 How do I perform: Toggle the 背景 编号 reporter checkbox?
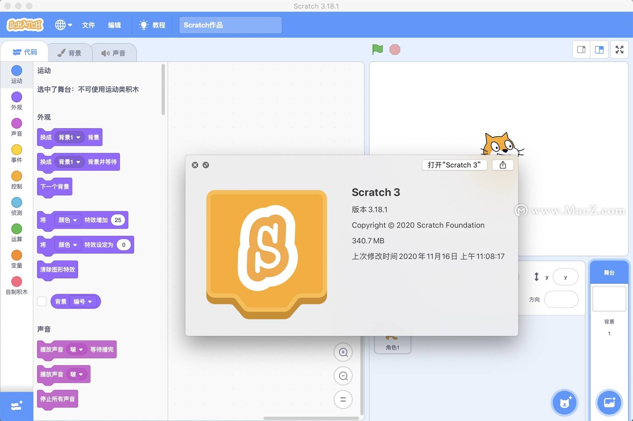click(42, 301)
